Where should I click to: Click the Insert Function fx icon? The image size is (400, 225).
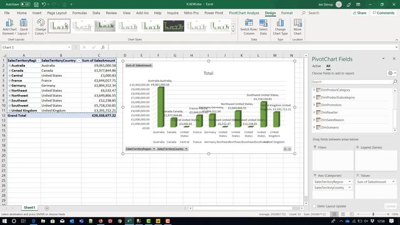pyautogui.click(x=102, y=47)
